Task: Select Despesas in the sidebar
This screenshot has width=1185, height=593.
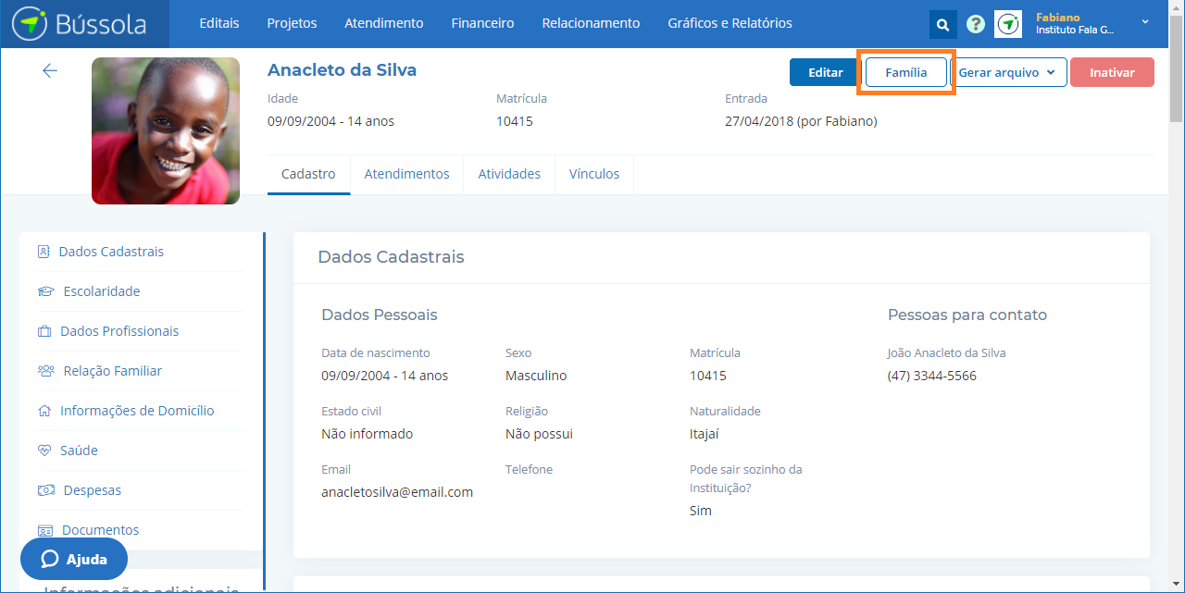Action: (x=93, y=490)
